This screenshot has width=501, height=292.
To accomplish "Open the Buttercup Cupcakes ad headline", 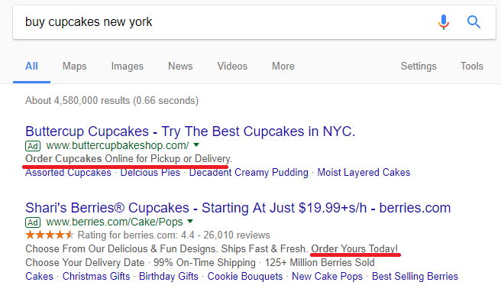I will [190, 131].
